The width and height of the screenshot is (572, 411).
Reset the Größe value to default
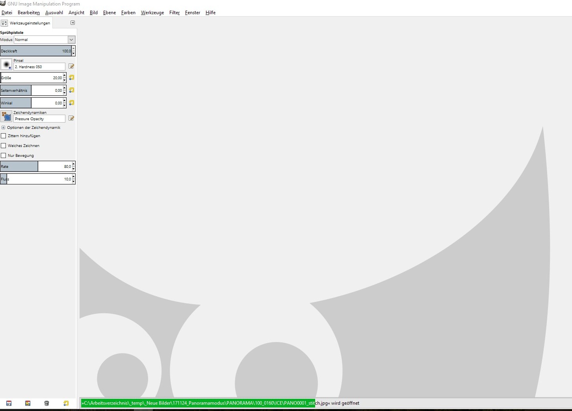click(x=71, y=78)
